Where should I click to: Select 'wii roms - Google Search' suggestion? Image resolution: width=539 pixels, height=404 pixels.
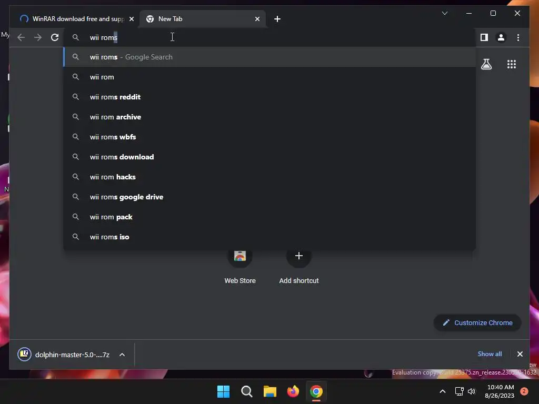(270, 57)
